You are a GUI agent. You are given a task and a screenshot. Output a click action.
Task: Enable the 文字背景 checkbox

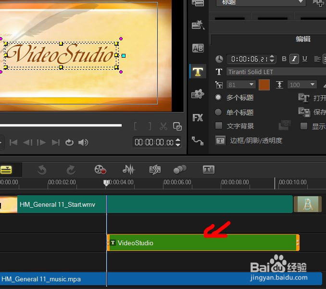coord(218,126)
